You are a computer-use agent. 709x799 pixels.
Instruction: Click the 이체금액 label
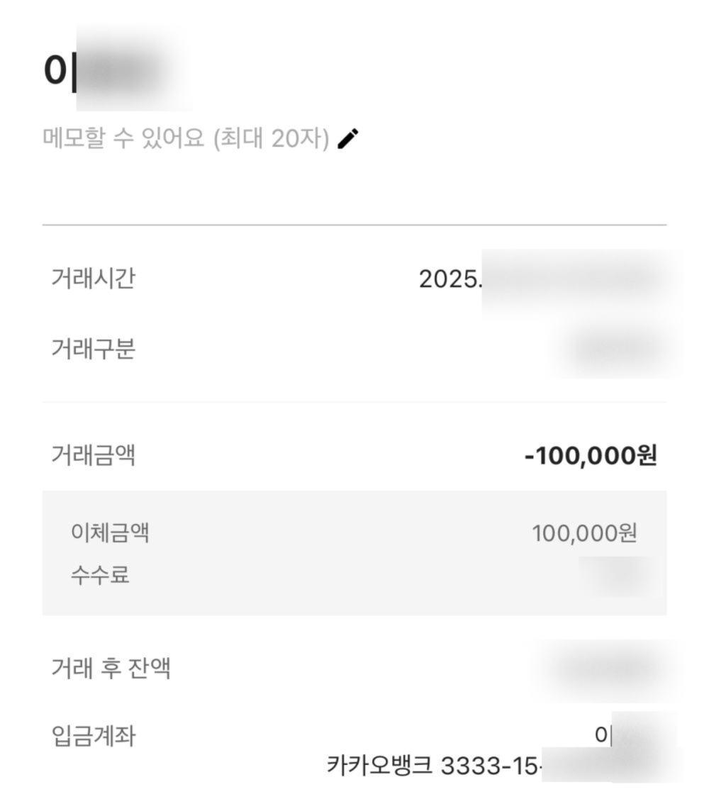pyautogui.click(x=110, y=533)
